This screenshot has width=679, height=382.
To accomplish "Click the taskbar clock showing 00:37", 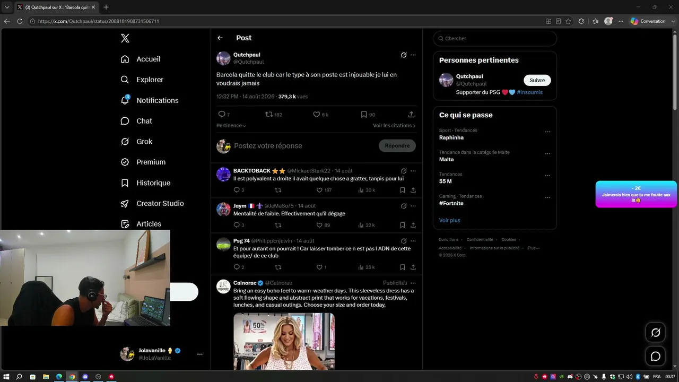I will (671, 377).
